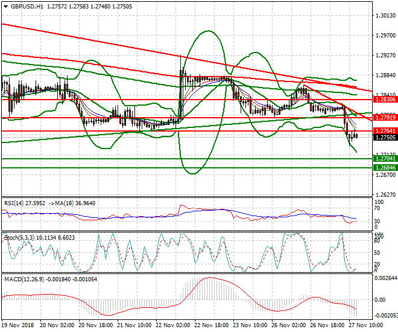This screenshot has width=398, height=332.
Task: Click the 1.26270 price scale value
Action: pos(385,194)
